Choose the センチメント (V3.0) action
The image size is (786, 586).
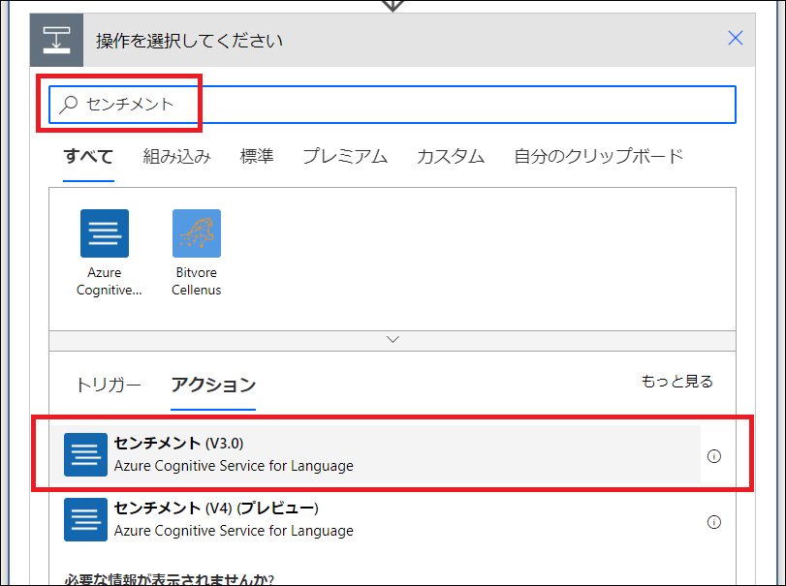pos(375,455)
